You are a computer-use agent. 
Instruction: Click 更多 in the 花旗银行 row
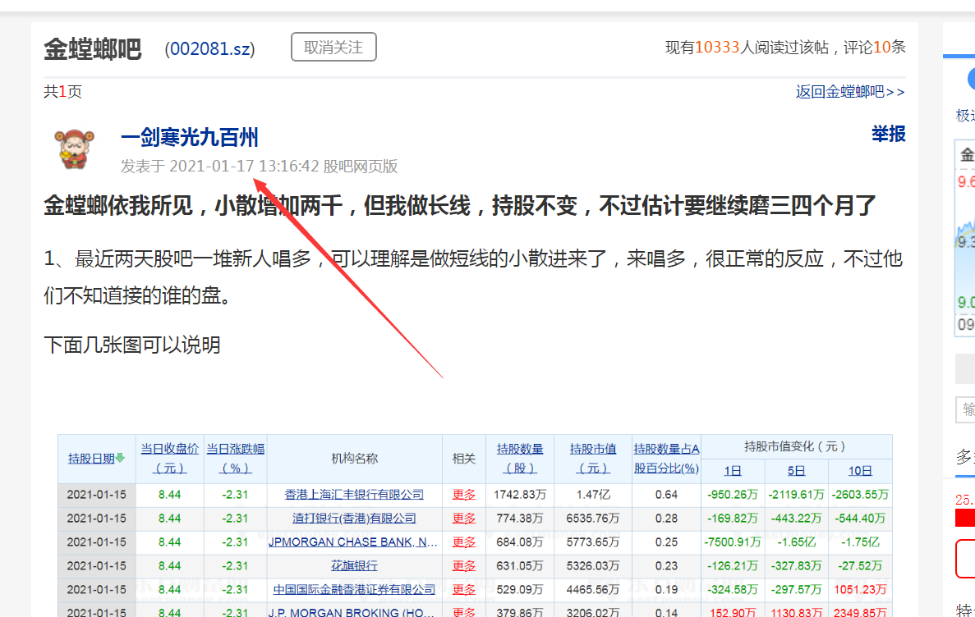463,566
